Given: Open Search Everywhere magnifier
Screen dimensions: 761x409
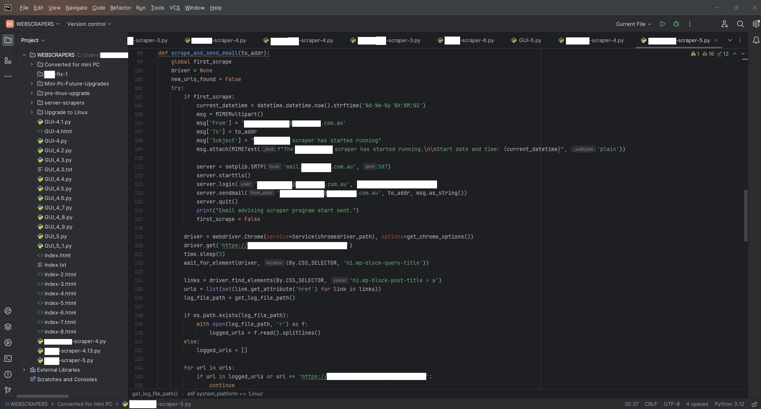Looking at the screenshot, I should pyautogui.click(x=740, y=24).
